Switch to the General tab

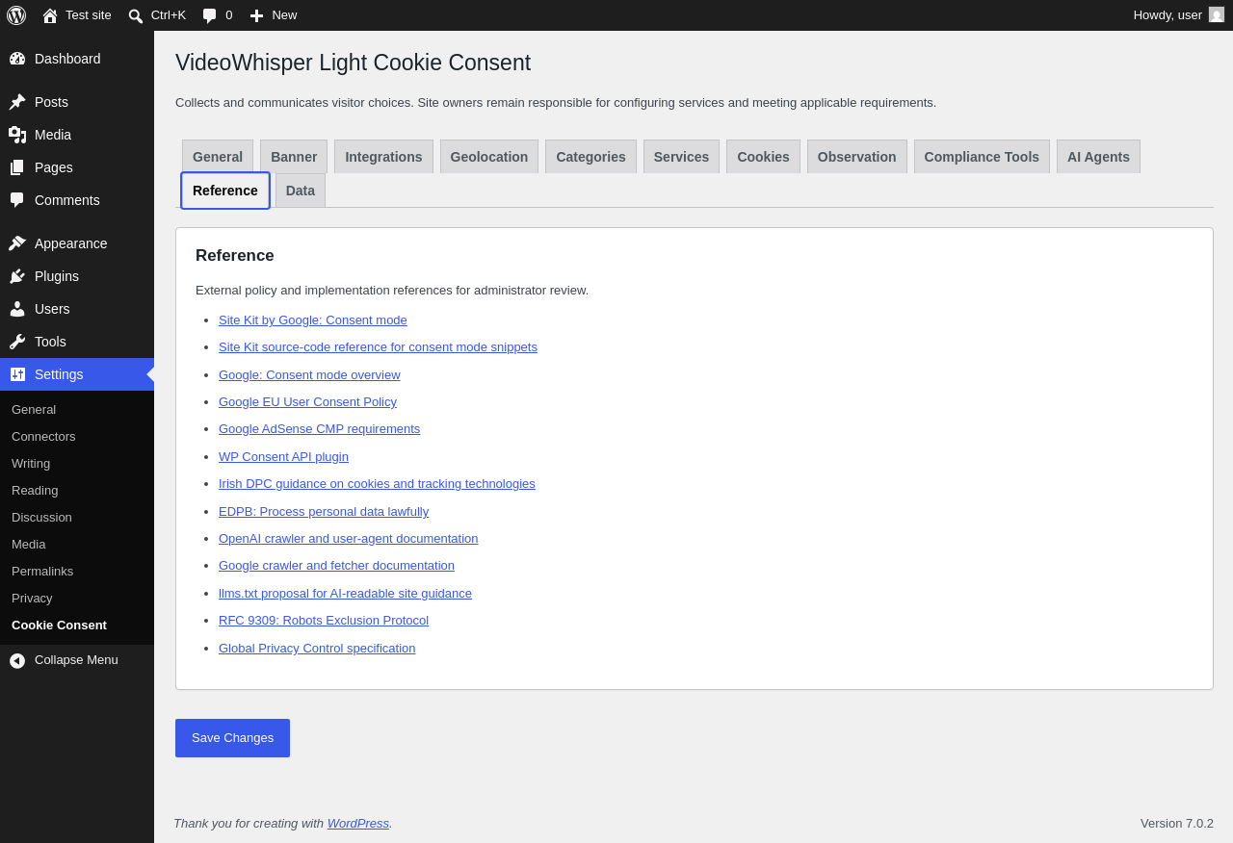point(218,157)
